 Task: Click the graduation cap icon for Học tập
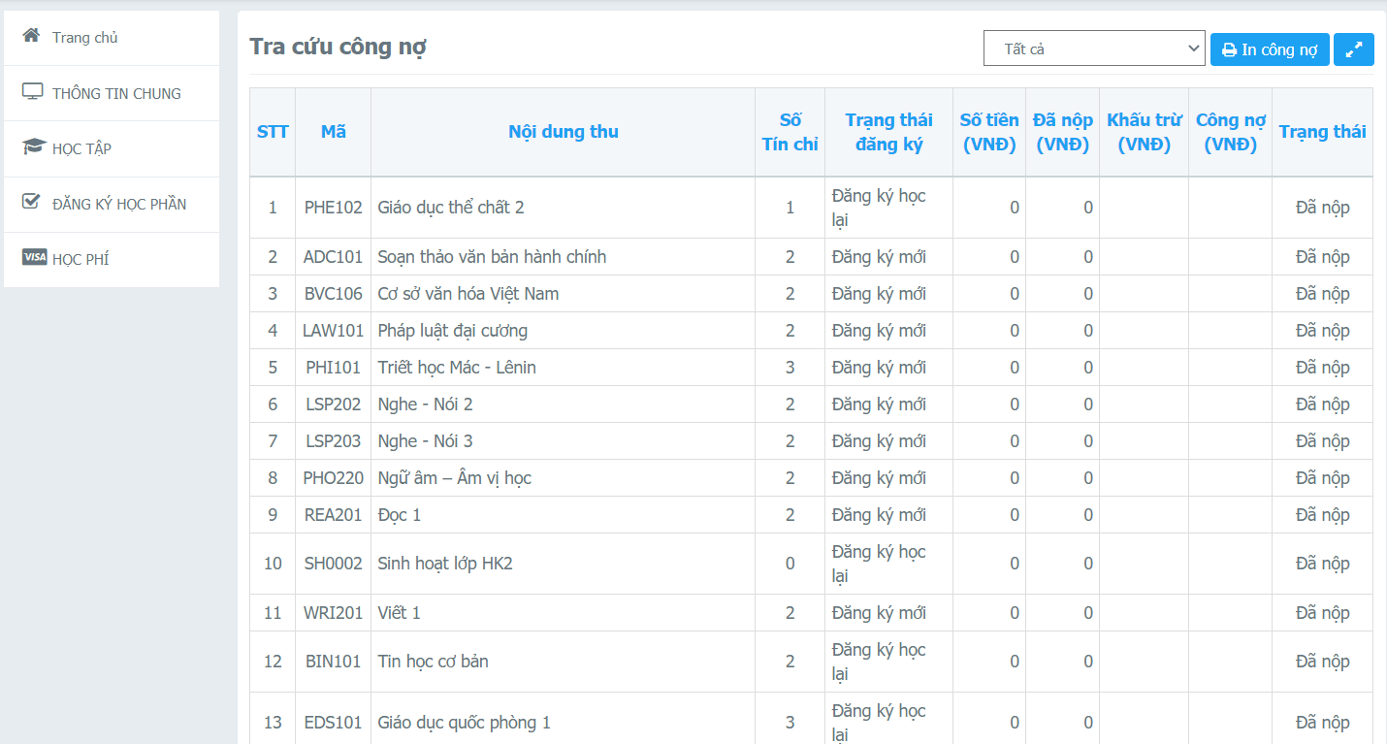click(34, 147)
